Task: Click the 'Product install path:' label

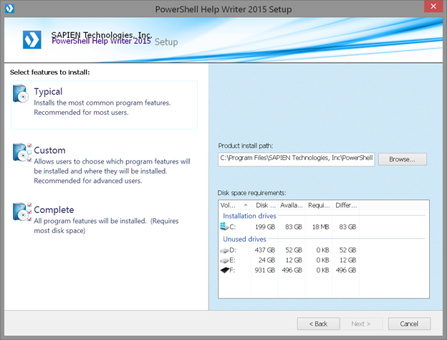Action: click(x=246, y=146)
